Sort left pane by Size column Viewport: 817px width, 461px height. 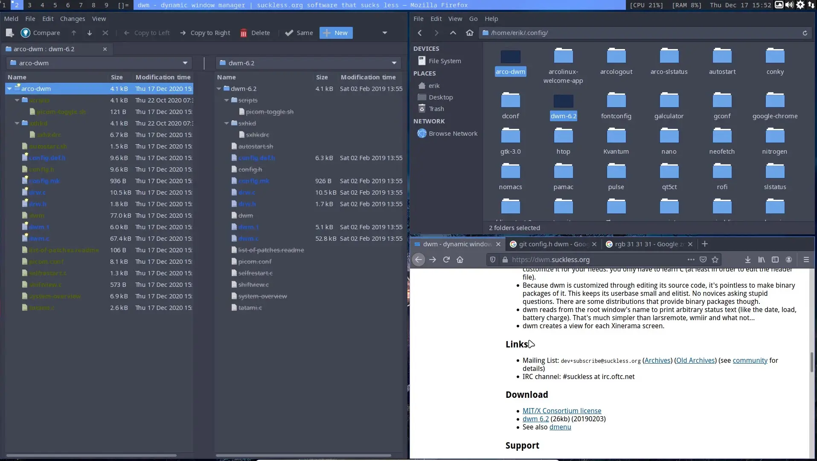[x=116, y=77]
